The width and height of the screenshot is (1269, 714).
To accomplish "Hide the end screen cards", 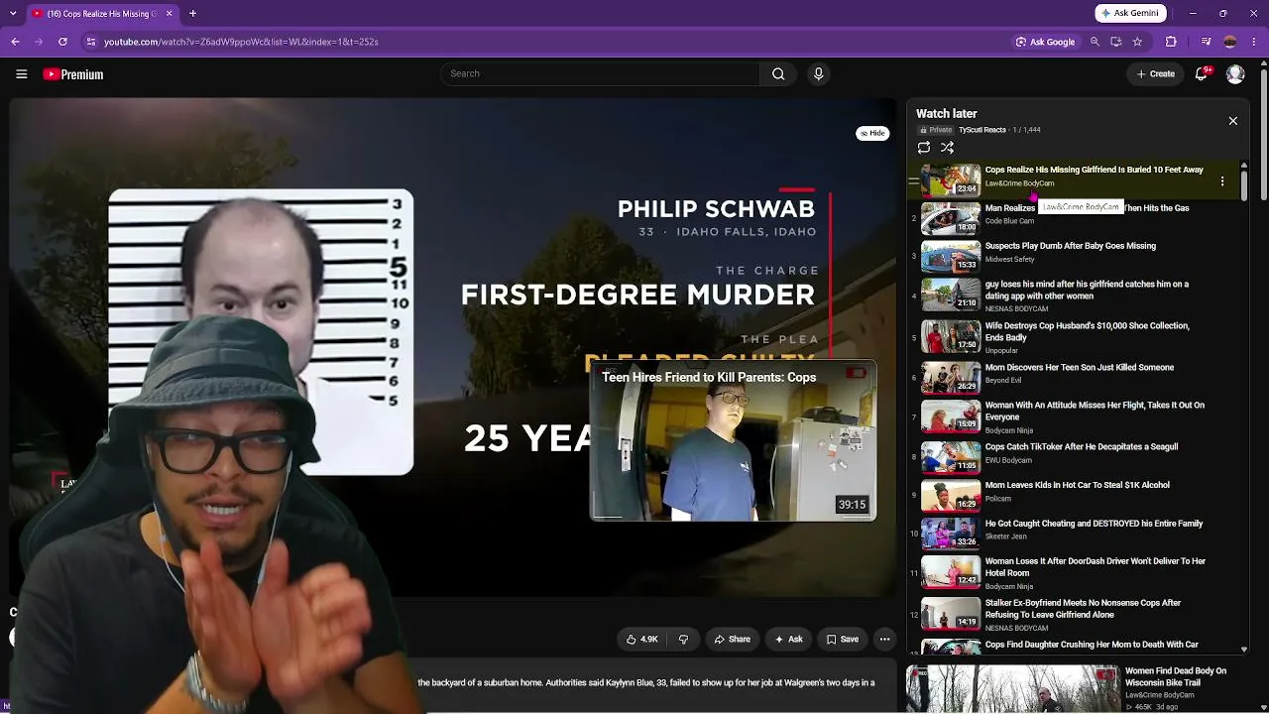I will (x=872, y=133).
